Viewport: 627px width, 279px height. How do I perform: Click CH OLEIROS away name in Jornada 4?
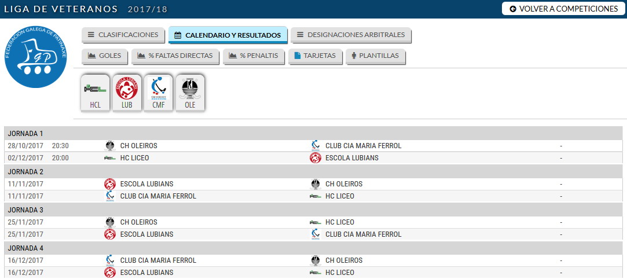point(344,260)
